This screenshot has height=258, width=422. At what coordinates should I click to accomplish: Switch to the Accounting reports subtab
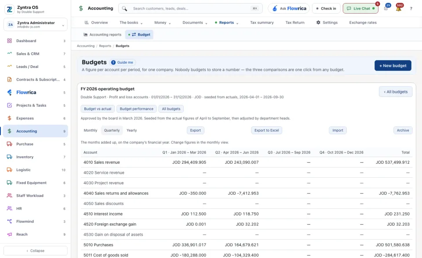point(102,35)
